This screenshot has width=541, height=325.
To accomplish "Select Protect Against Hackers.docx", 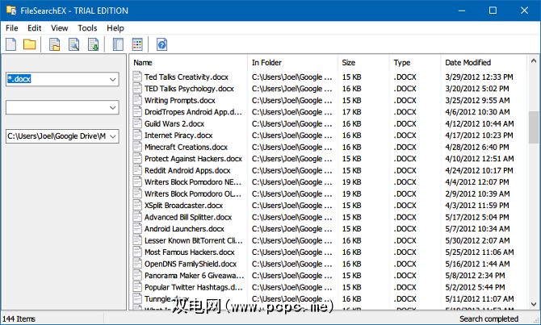I will tap(193, 159).
